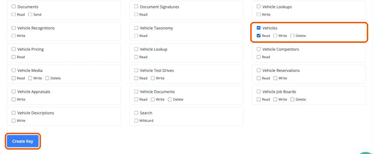Check the Vehicle Documents group checkbox
The height and width of the screenshot is (154, 373).
click(x=136, y=92)
